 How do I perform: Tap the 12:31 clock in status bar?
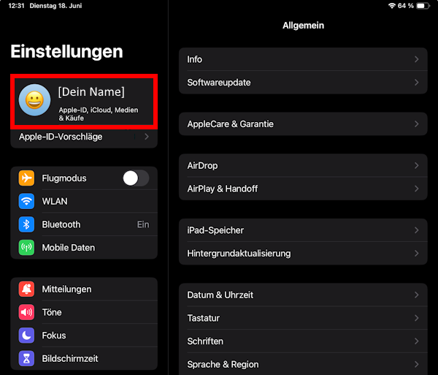tap(16, 6)
